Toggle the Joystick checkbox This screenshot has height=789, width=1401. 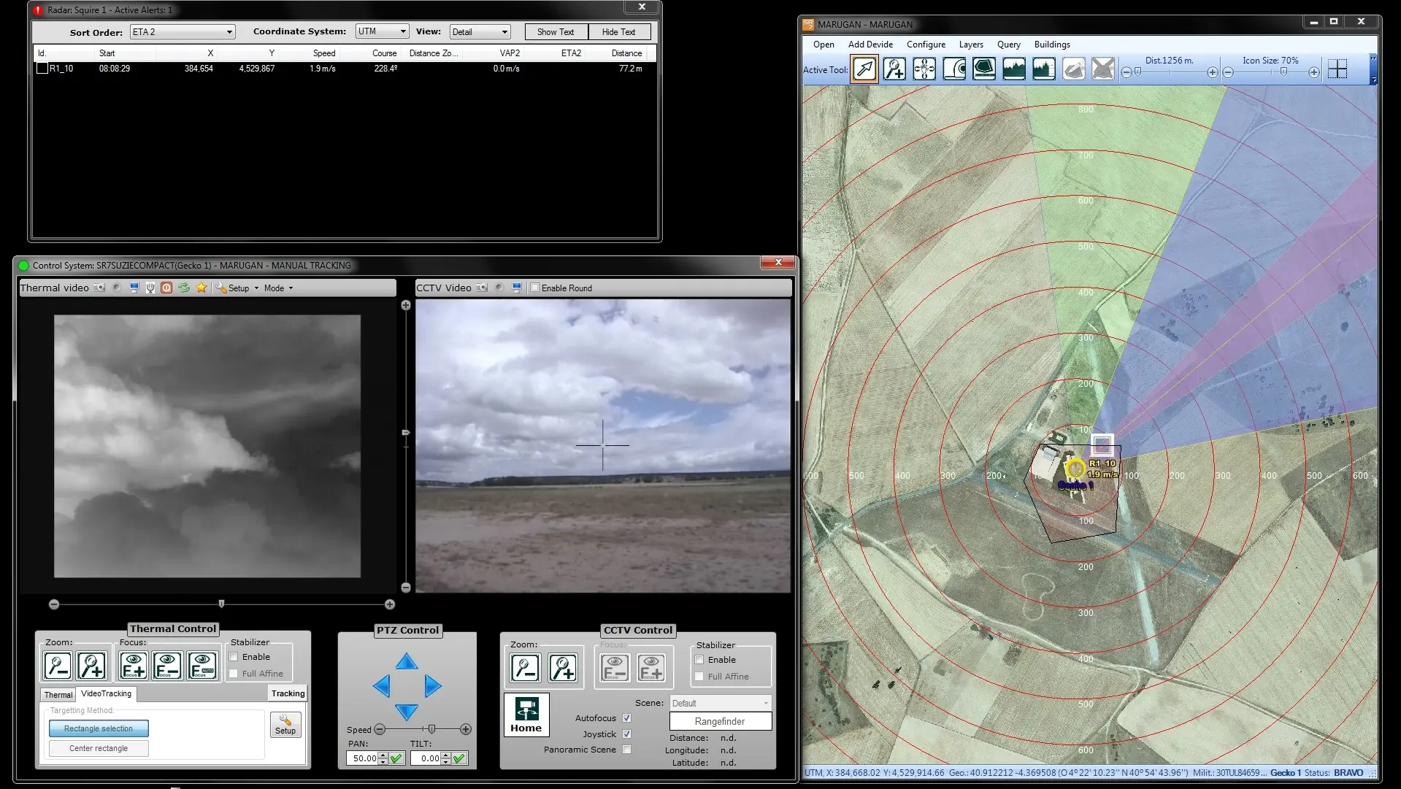click(626, 734)
